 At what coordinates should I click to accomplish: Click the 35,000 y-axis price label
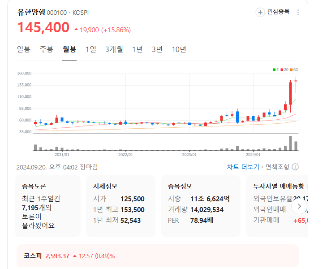(25, 132)
